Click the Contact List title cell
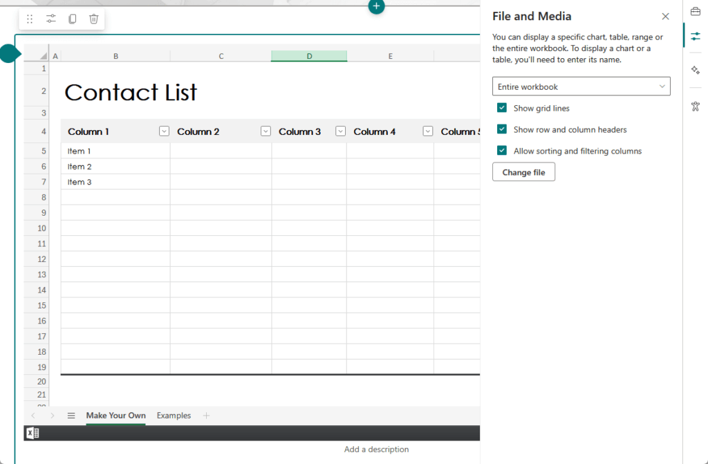 click(x=131, y=92)
